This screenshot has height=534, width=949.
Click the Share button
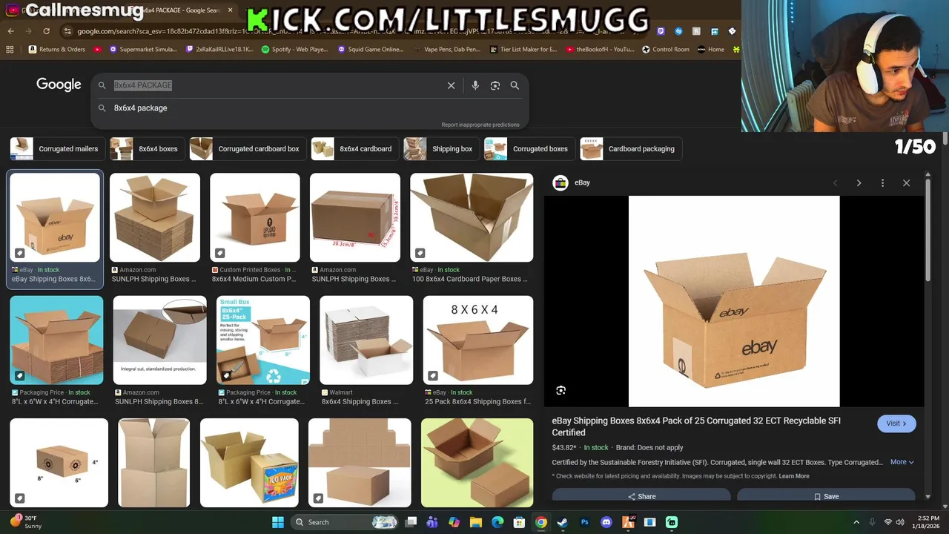point(641,496)
